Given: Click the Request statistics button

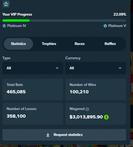Looking at the screenshot, I should (x=64, y=135).
